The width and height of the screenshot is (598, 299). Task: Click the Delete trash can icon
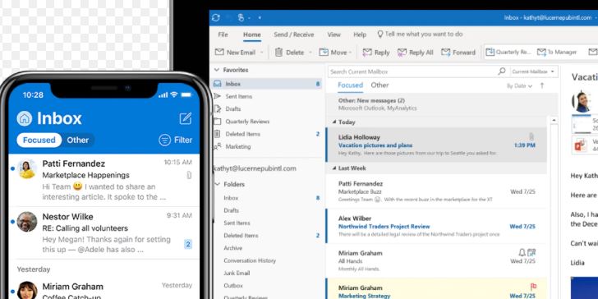click(278, 53)
